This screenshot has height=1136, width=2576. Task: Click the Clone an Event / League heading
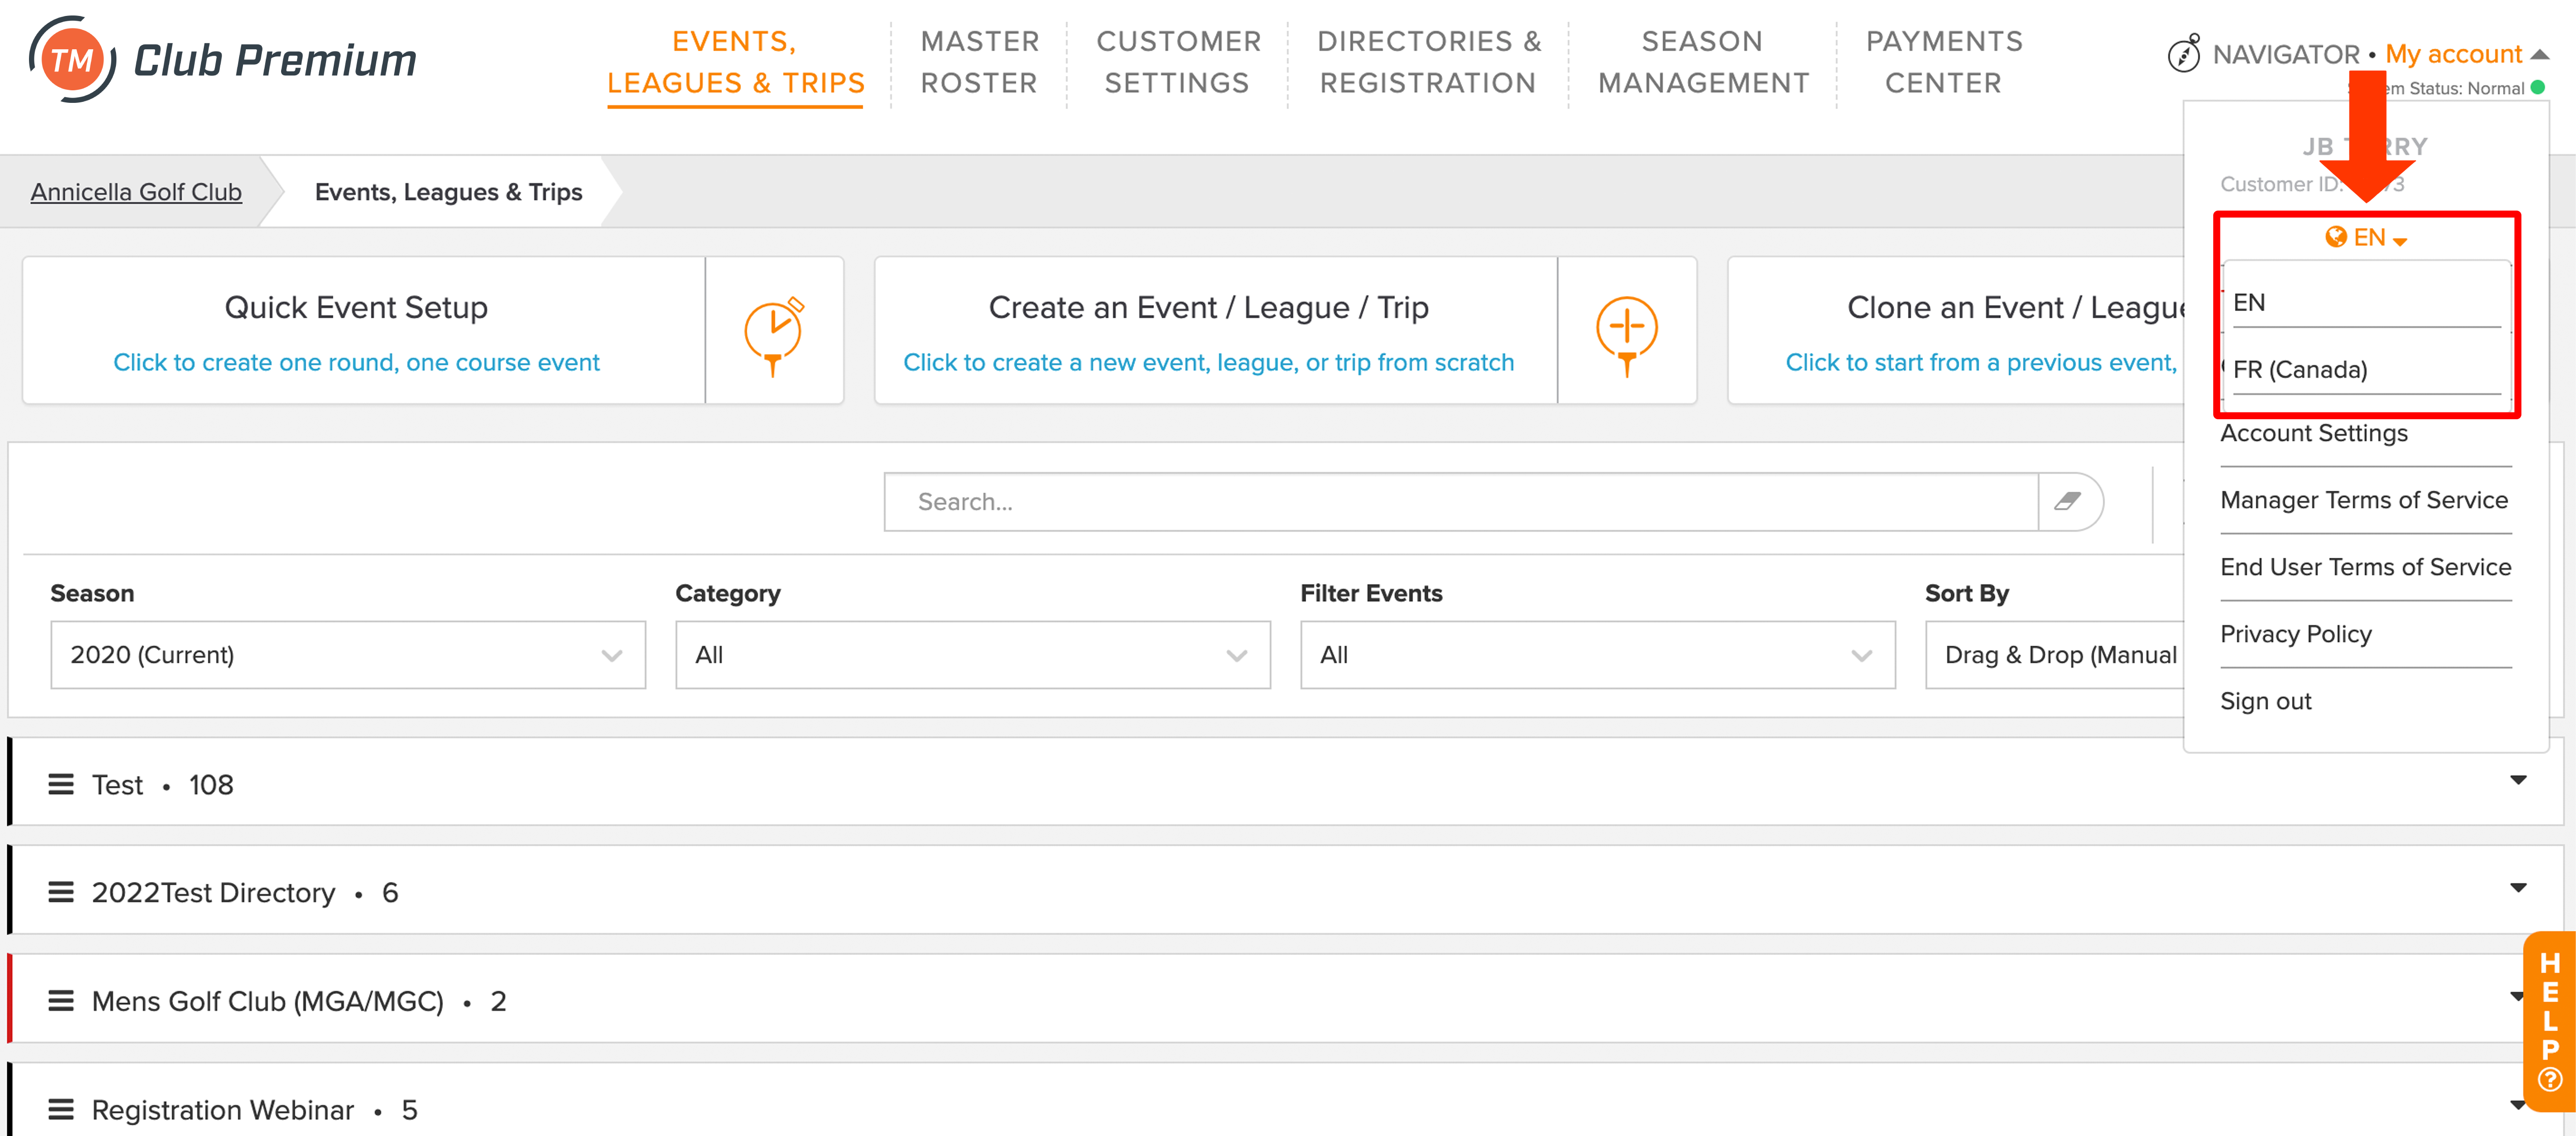2015,307
